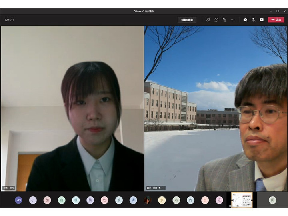Viewport: 288px width, 216px height.
Task: Open the shared screen thumbnail
Action: click(x=242, y=200)
